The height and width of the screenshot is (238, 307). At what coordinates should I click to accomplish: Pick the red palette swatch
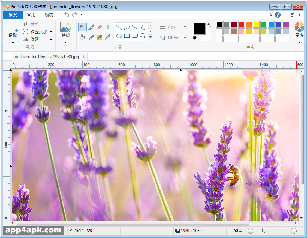click(x=241, y=24)
